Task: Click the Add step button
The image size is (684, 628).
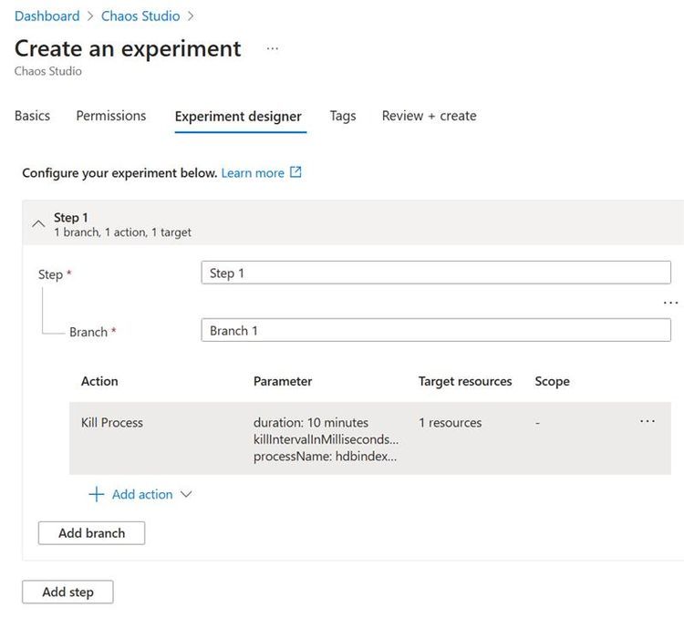Action: 68,592
